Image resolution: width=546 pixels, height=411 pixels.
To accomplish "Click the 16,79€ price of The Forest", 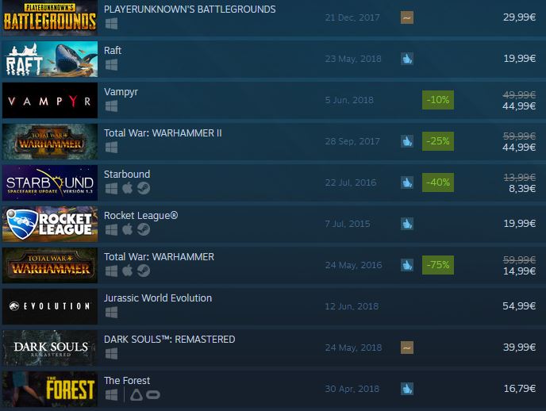I will point(520,388).
